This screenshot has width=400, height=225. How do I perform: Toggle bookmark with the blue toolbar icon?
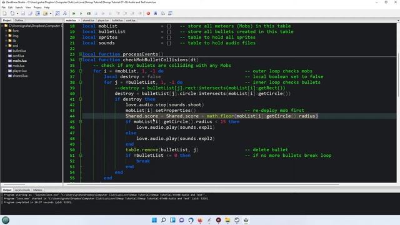[156, 13]
